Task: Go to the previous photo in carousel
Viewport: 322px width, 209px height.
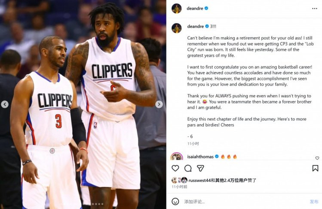Action: coord(5,104)
